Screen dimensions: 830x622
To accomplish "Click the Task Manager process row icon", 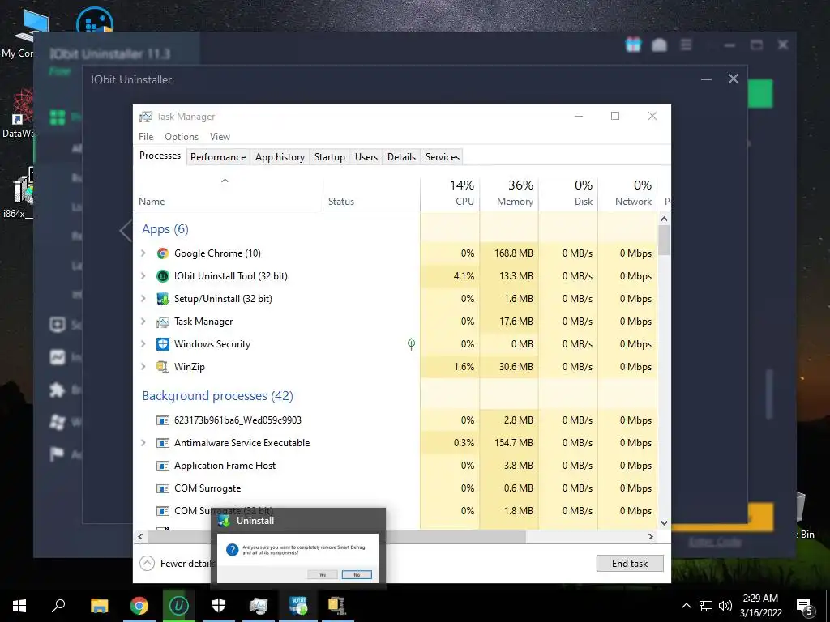I will pyautogui.click(x=162, y=322).
